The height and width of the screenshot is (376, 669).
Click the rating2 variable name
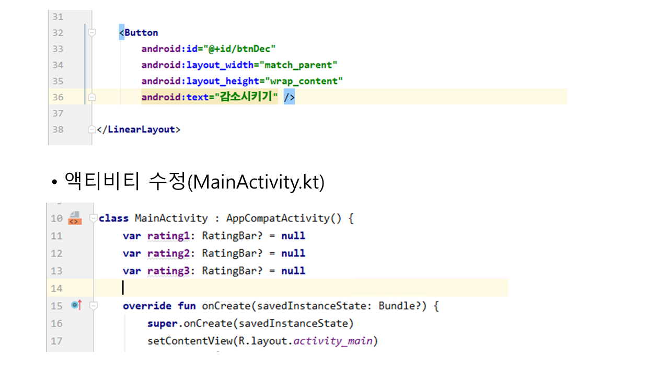[x=168, y=253]
